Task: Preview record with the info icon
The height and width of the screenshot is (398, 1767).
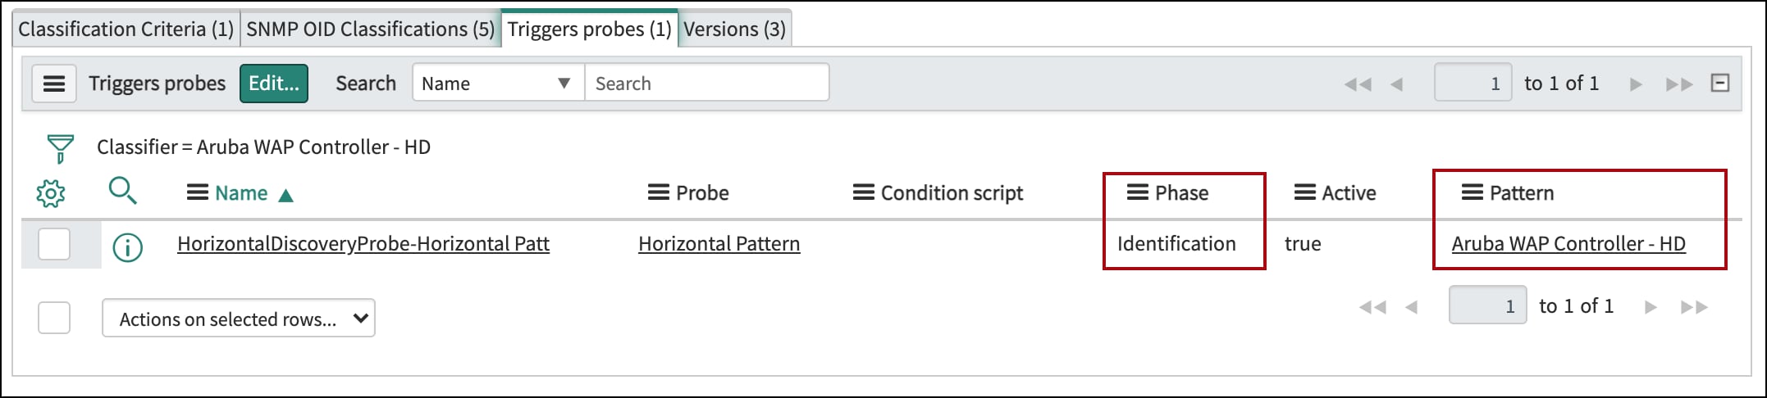Action: (x=127, y=246)
